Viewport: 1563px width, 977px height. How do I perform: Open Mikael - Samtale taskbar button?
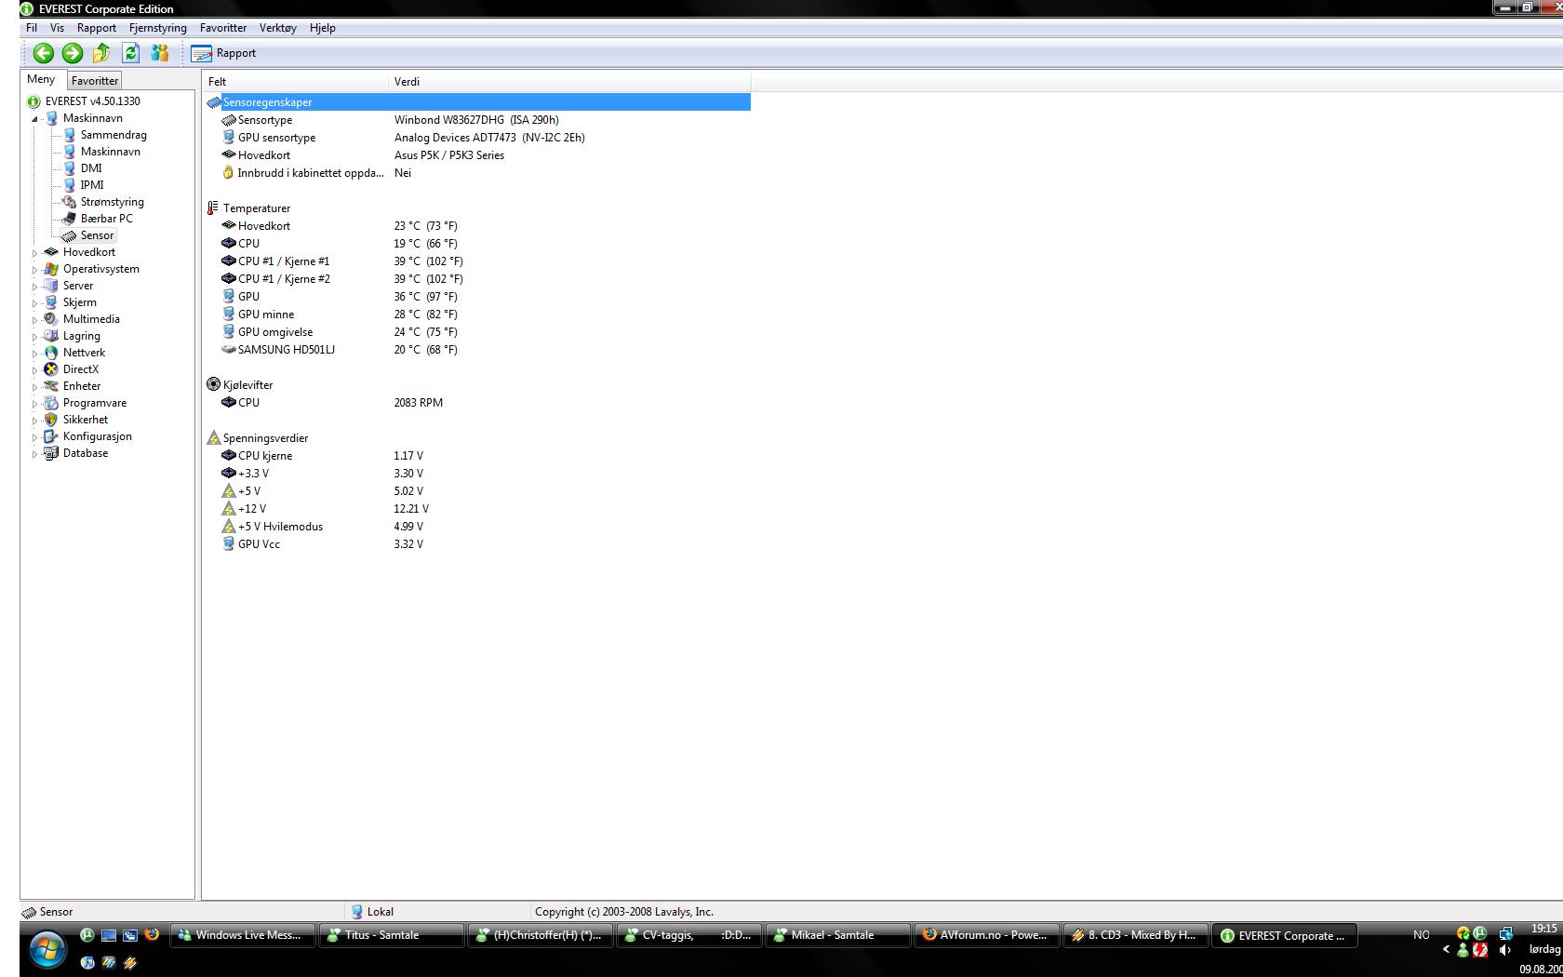point(837,935)
